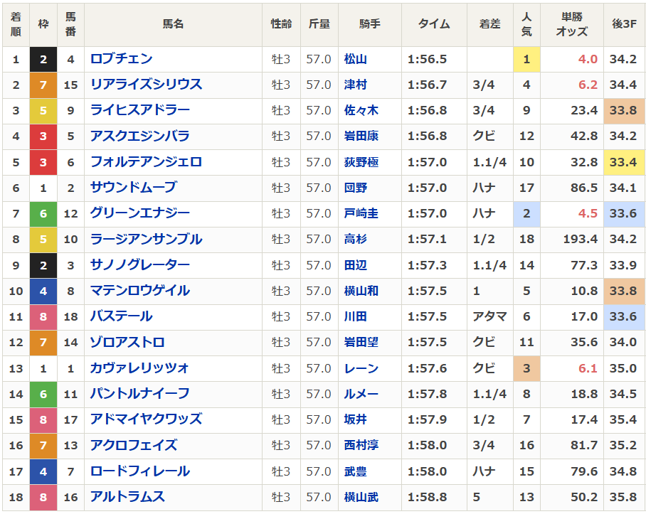Select time 1:58.8 in the アルトラムス row
This screenshot has width=646, height=514.
(x=427, y=497)
